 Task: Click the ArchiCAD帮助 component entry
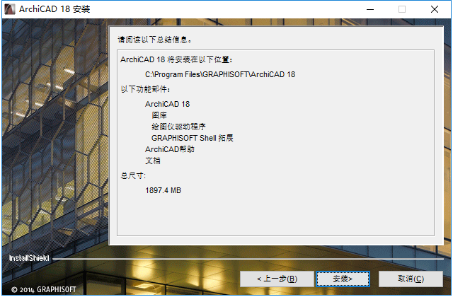(170, 149)
